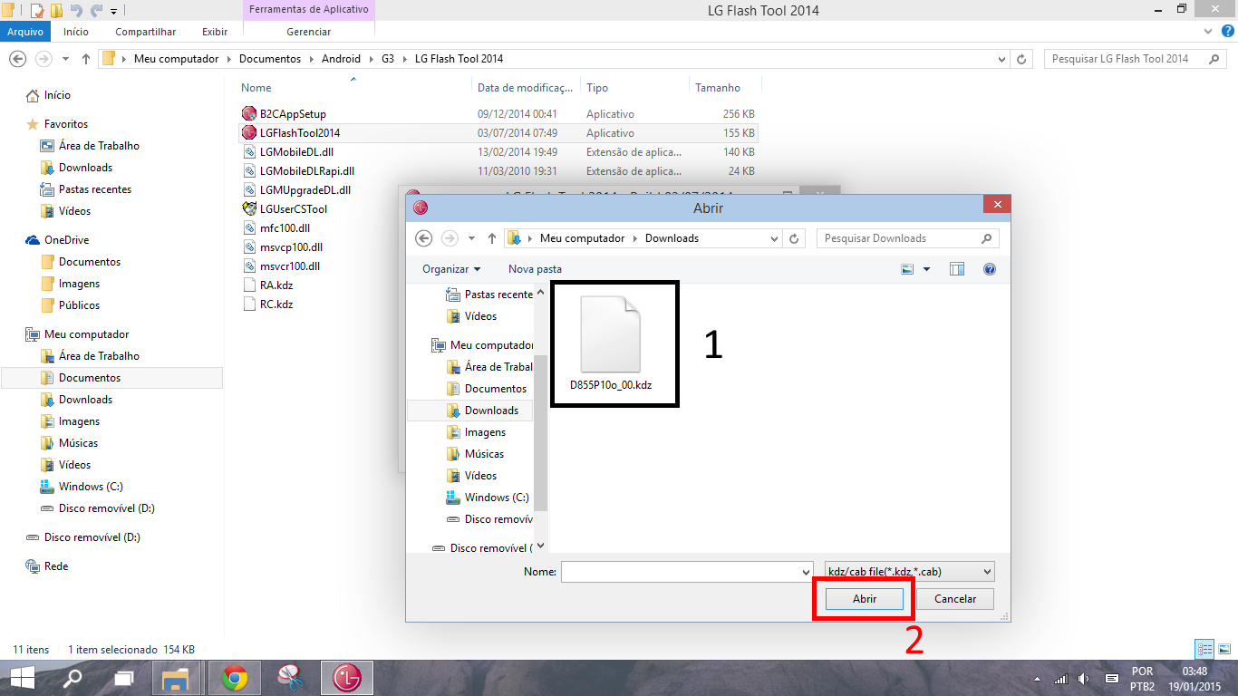
Task: Open dialog address bar history dropdown
Action: [774, 238]
